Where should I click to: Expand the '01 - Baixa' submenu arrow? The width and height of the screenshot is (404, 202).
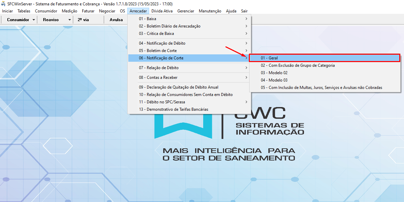click(x=246, y=19)
